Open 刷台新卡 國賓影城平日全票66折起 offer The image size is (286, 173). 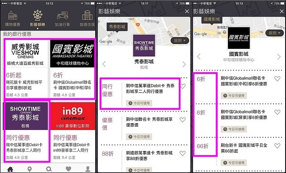point(244,148)
